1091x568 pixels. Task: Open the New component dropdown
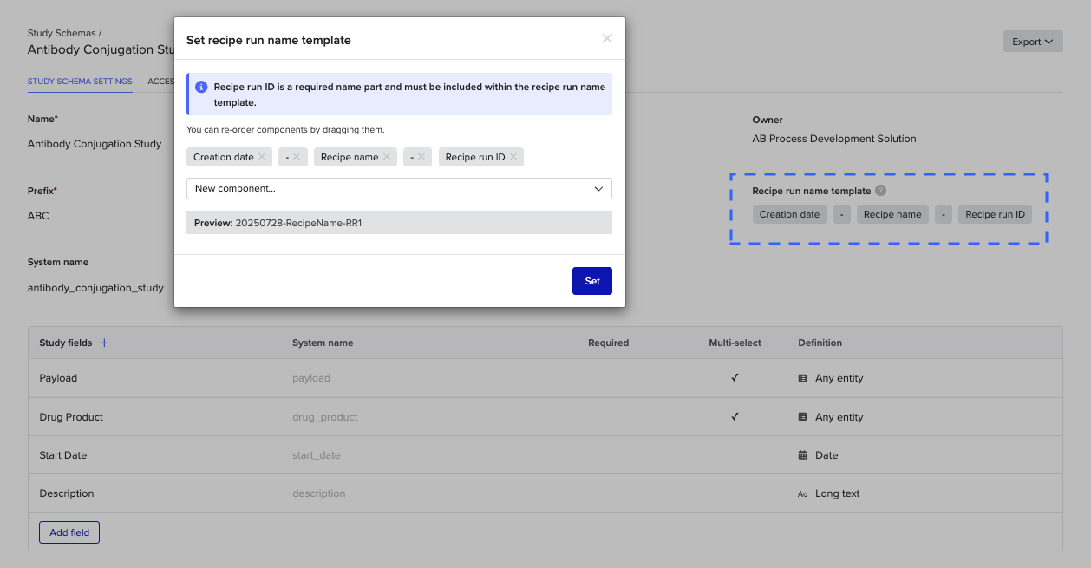tap(399, 188)
